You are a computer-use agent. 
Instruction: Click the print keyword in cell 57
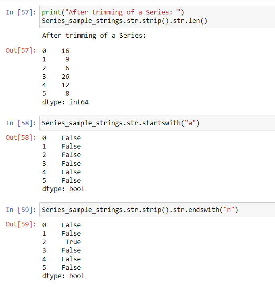tap(51, 12)
